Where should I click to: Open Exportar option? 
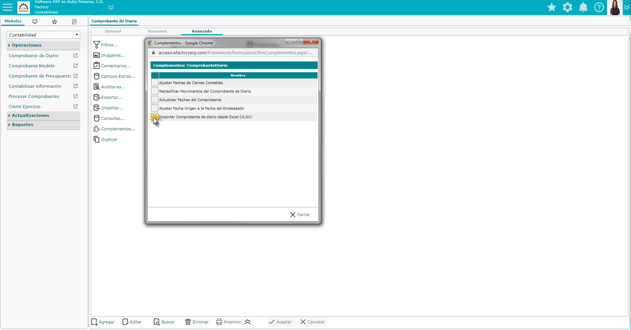click(108, 98)
